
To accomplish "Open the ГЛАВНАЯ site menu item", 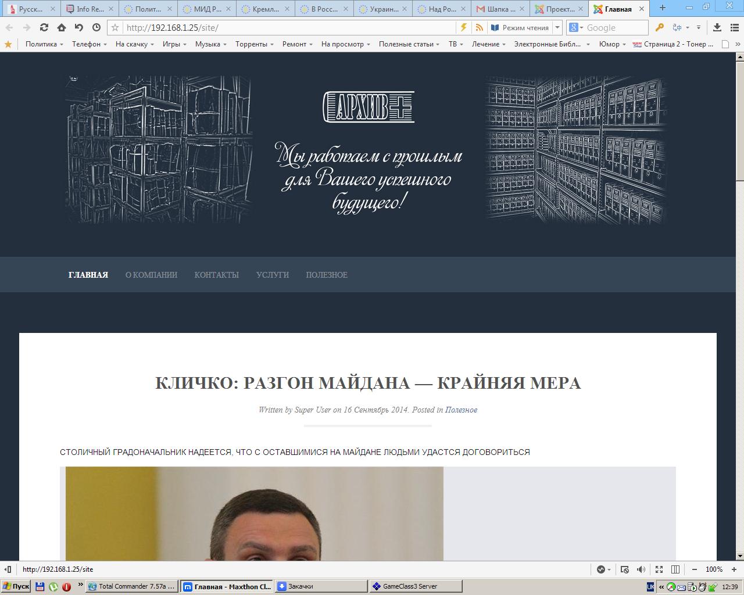I will [x=88, y=275].
